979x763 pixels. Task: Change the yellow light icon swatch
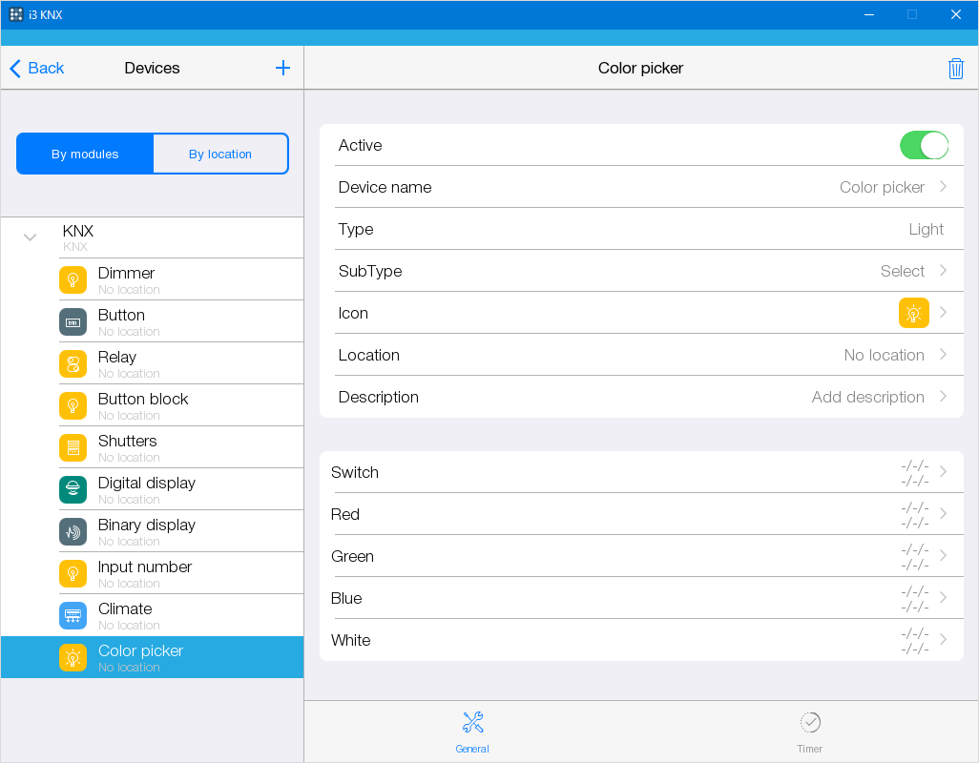[913, 313]
